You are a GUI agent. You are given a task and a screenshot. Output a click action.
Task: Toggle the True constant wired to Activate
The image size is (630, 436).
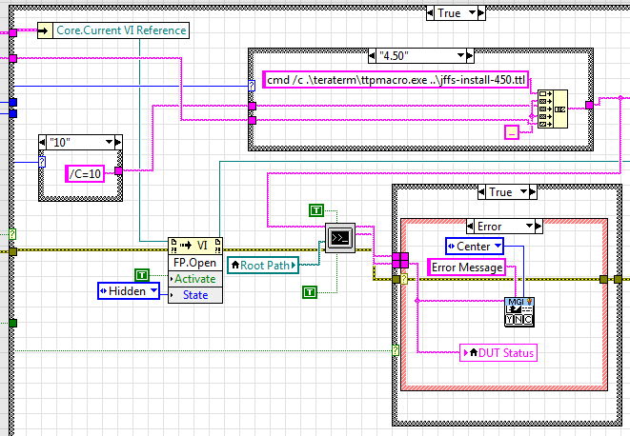[143, 275]
